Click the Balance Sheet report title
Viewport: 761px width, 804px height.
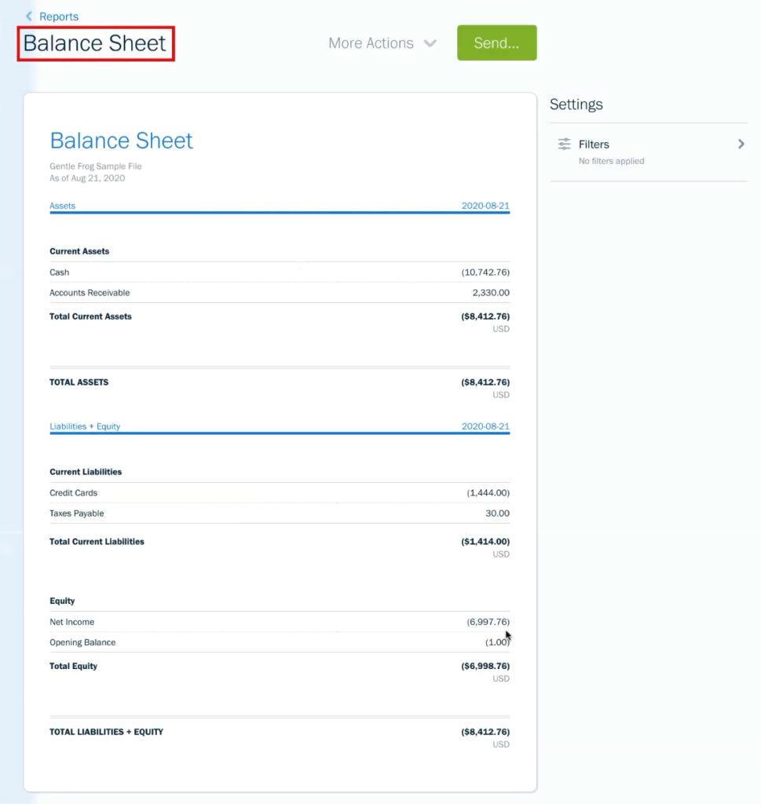[x=95, y=43]
